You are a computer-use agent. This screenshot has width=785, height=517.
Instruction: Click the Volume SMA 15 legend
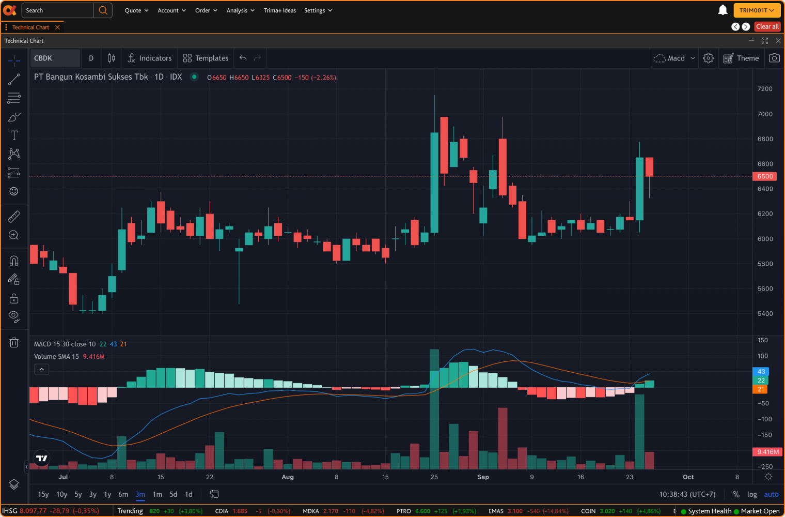click(56, 356)
